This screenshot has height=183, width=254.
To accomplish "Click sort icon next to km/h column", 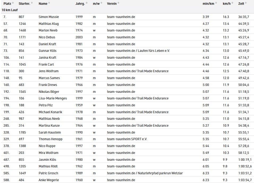I will pos(232,3).
